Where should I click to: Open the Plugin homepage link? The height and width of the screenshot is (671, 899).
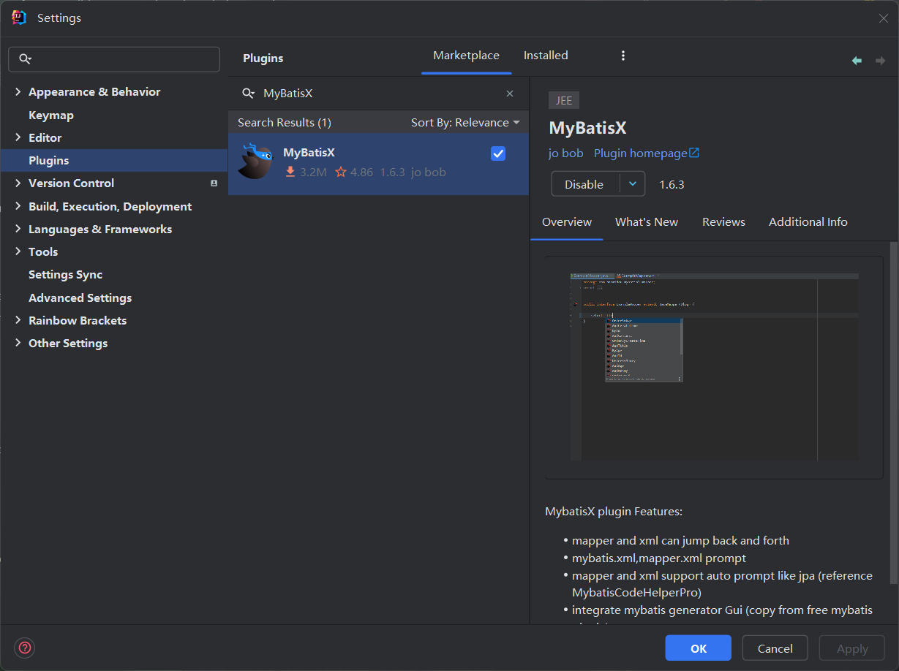coord(641,153)
